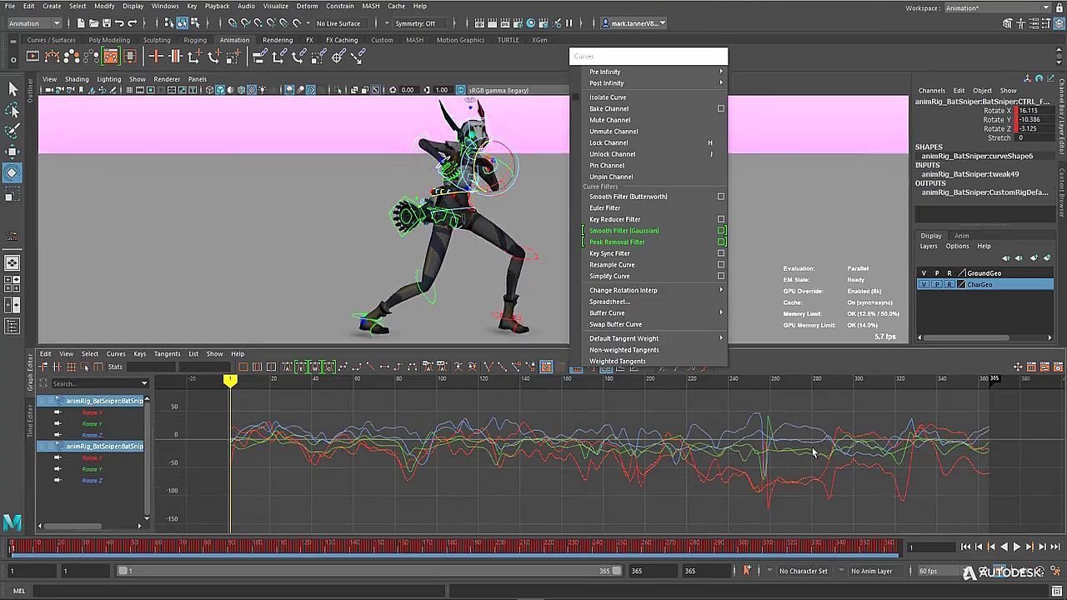Open the Workspace dropdown
This screenshot has height=600, width=1067.
997,7
